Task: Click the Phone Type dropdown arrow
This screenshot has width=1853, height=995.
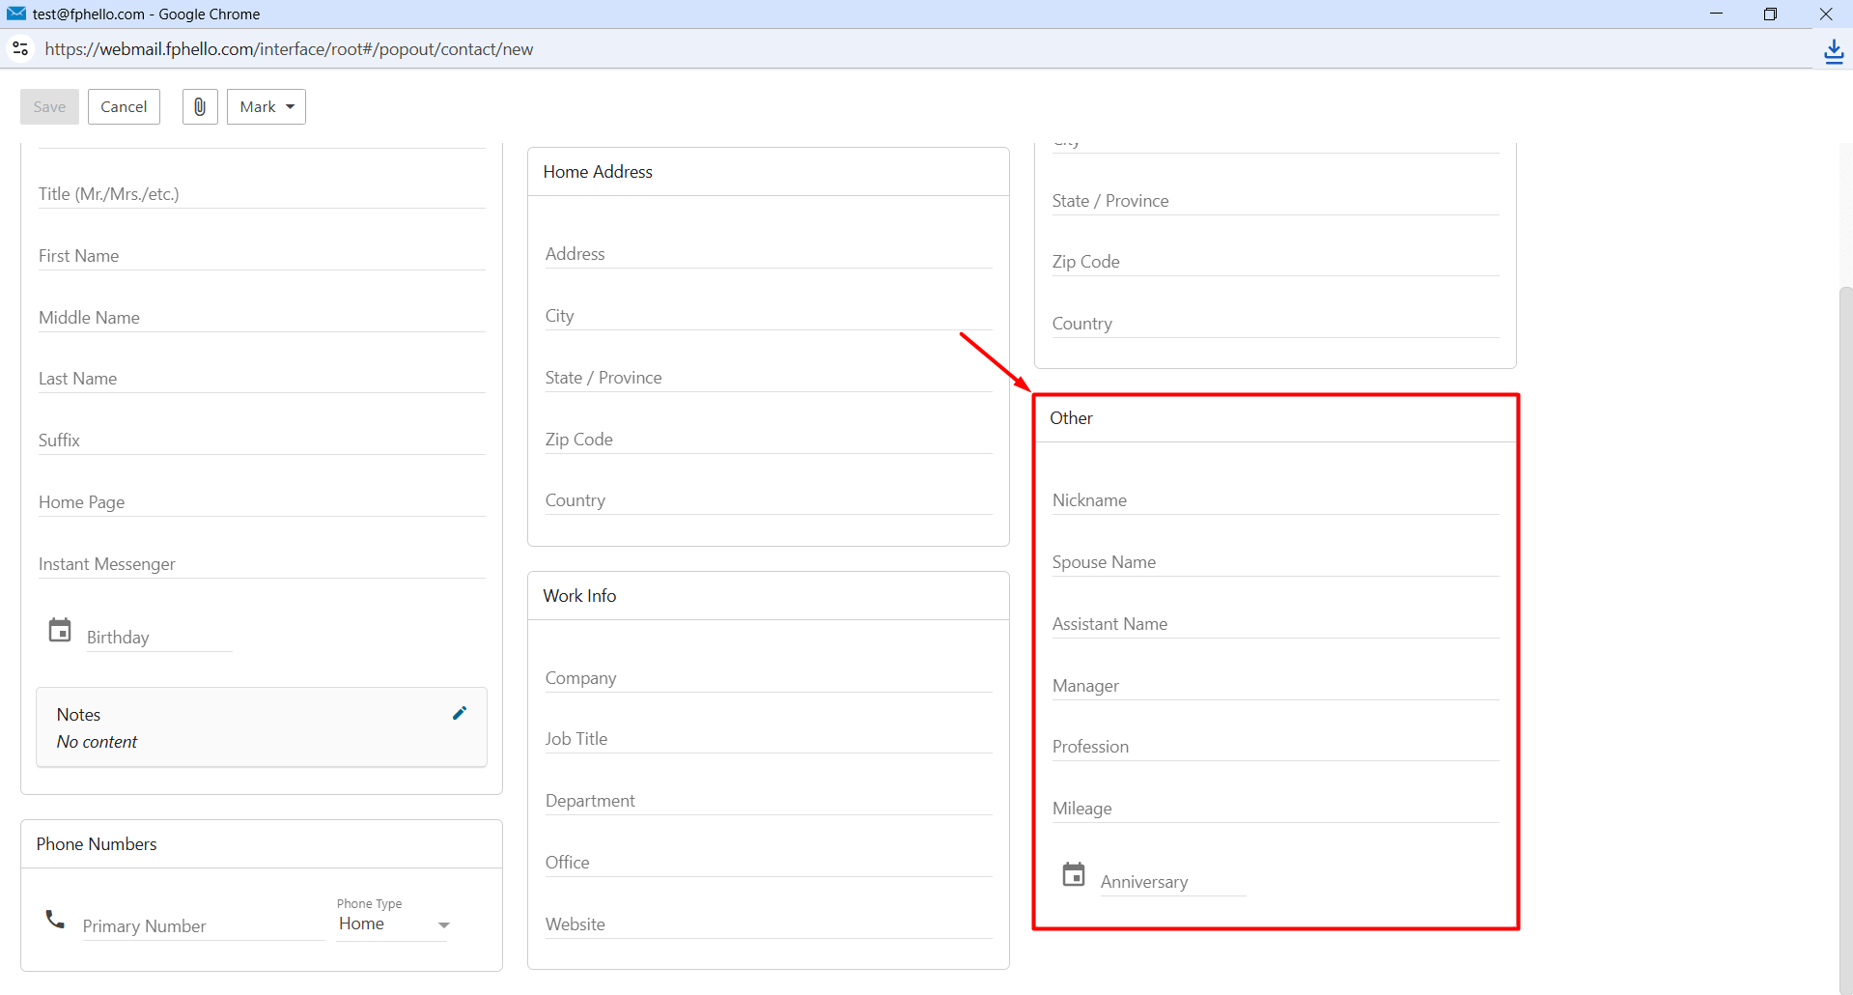Action: point(444,925)
